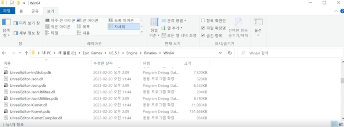Click Binaries in the address path

click(x=150, y=53)
